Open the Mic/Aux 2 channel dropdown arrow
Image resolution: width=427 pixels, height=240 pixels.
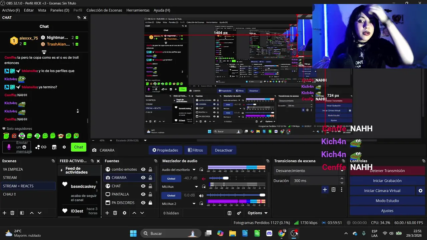(x=194, y=204)
